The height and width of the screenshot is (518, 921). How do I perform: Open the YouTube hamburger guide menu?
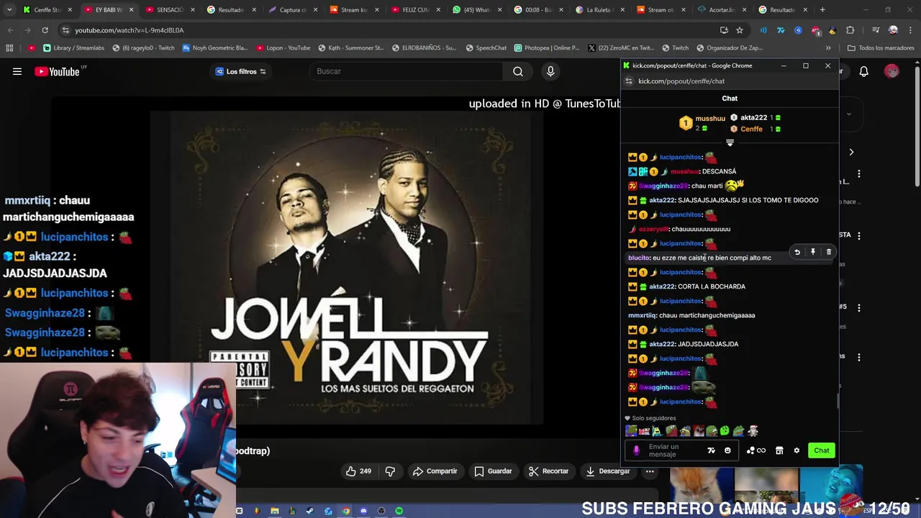(17, 71)
